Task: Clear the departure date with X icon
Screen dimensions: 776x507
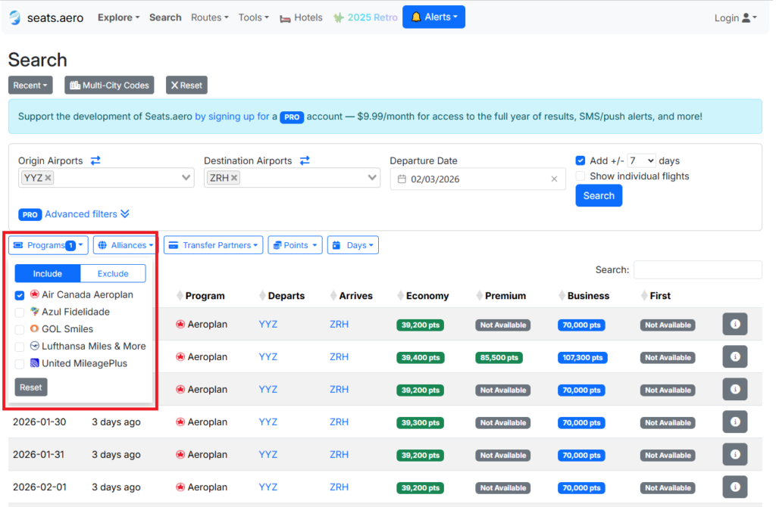Action: 554,179
